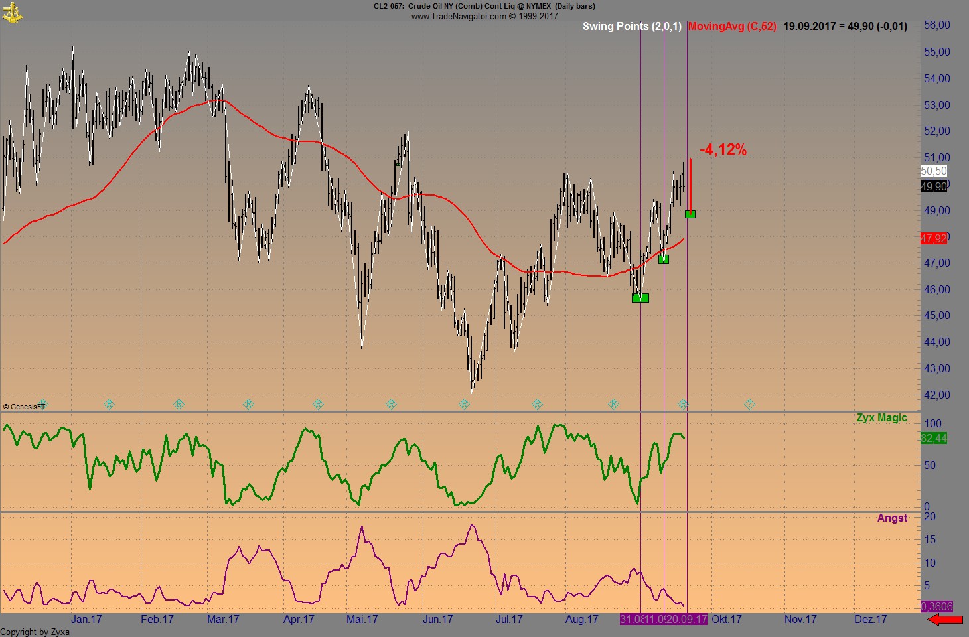The height and width of the screenshot is (637, 969).
Task: Open the www.TradeNavigator.com link
Action: point(458,14)
